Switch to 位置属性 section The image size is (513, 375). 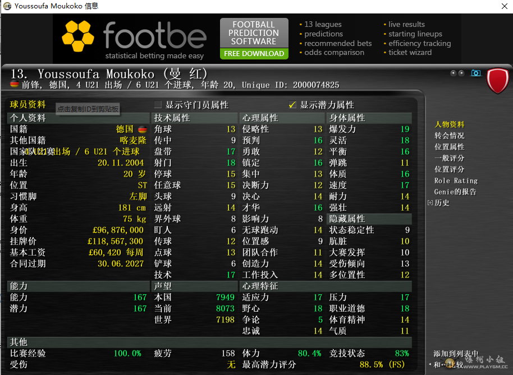(449, 147)
